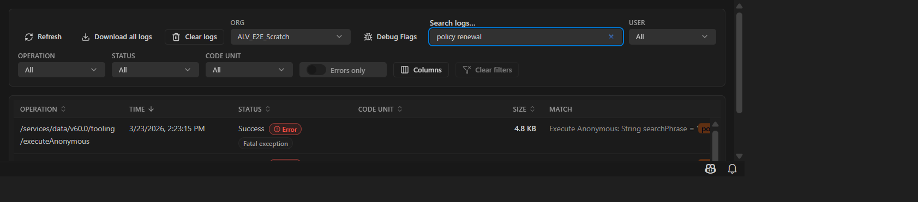This screenshot has height=202, width=918.
Task: Sort by OPERATION column header
Action: pyautogui.click(x=43, y=109)
